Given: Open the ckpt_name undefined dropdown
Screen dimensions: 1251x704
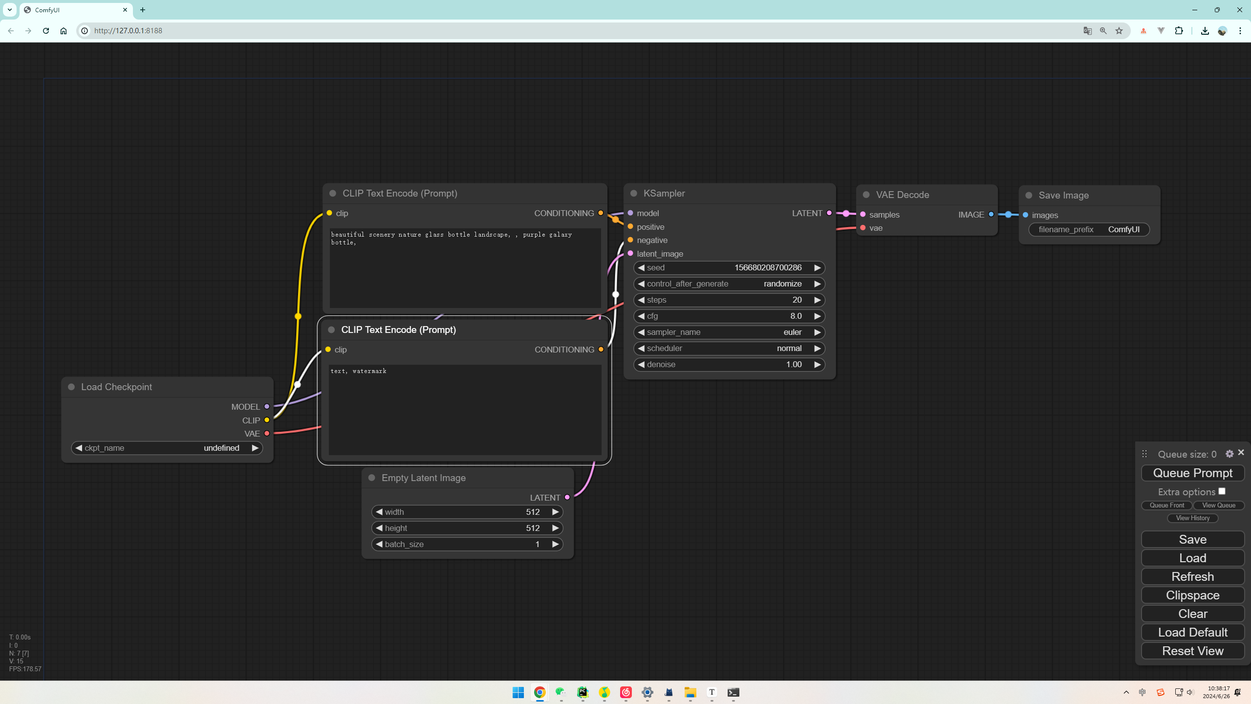Looking at the screenshot, I should (167, 448).
